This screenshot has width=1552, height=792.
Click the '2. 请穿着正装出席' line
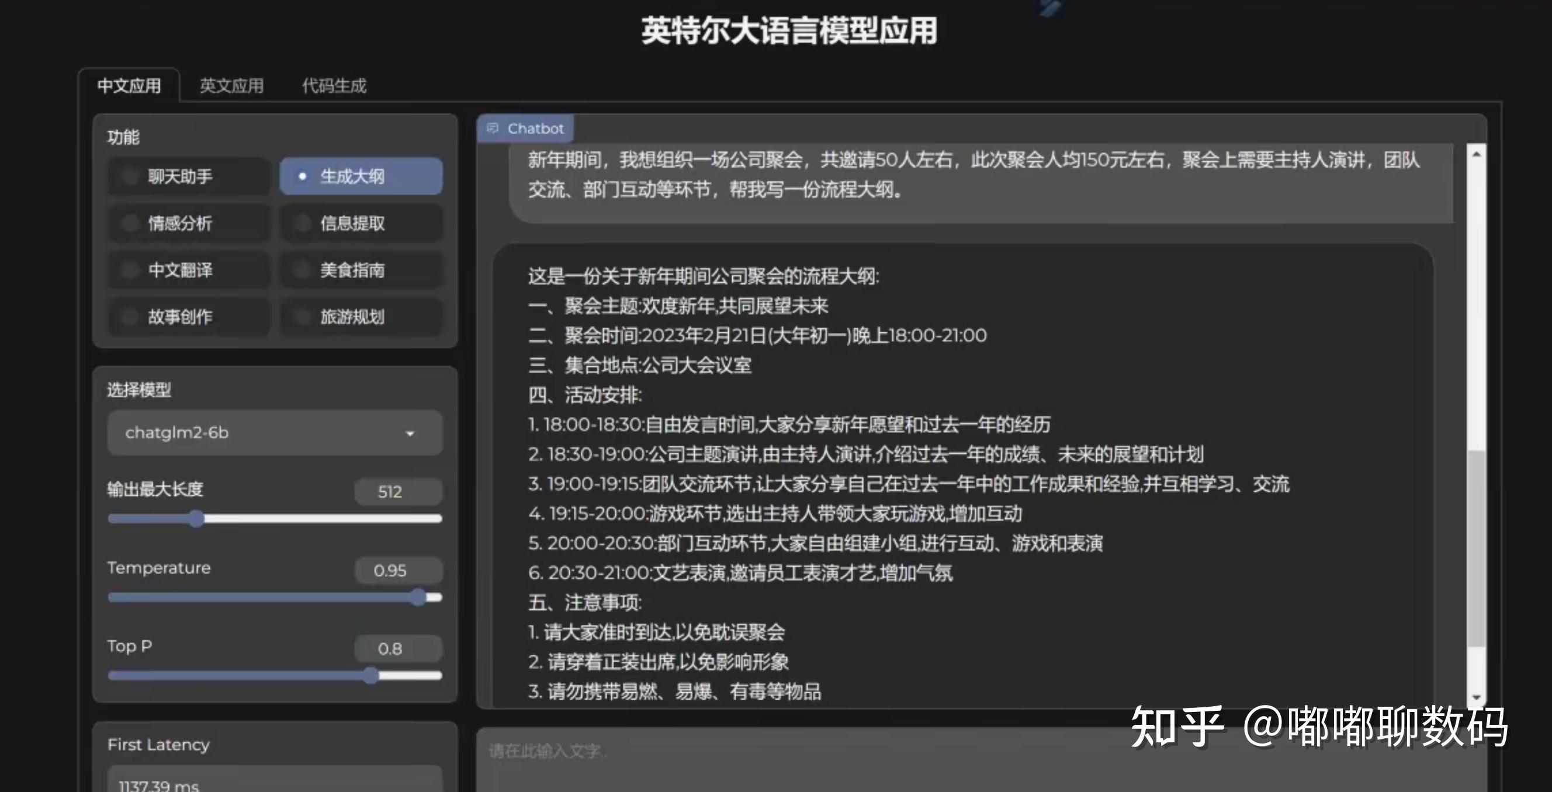coord(659,662)
